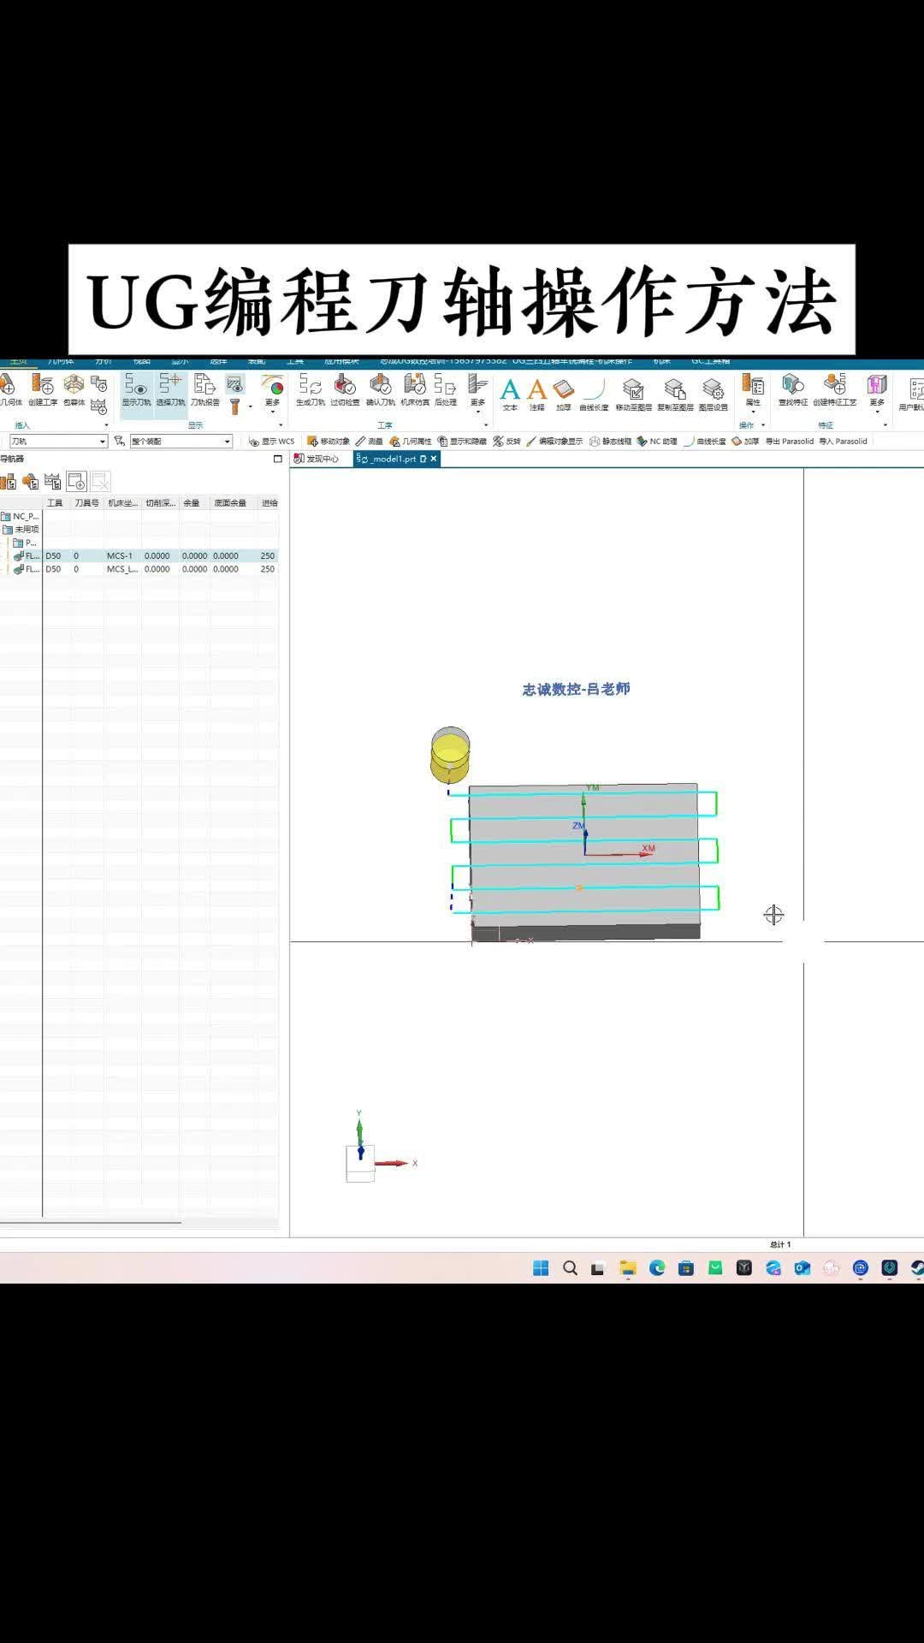
Task: Run 过切检查 gouge check
Action: click(345, 389)
